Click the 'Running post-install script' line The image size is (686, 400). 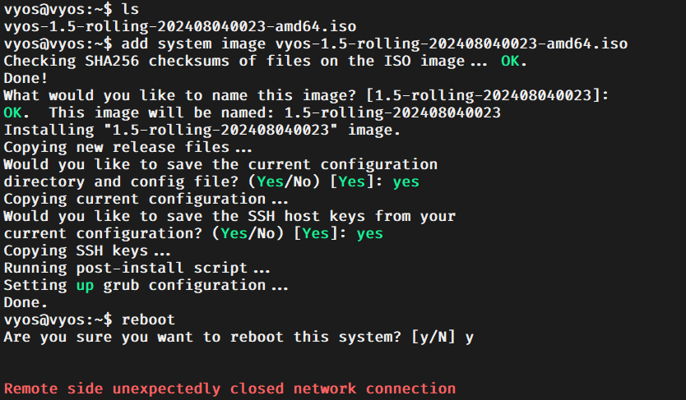pos(137,268)
